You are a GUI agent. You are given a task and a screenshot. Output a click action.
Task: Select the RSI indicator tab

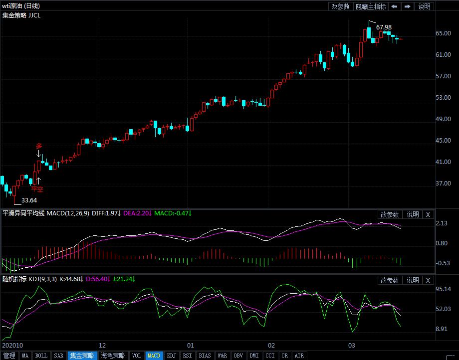pos(188,356)
